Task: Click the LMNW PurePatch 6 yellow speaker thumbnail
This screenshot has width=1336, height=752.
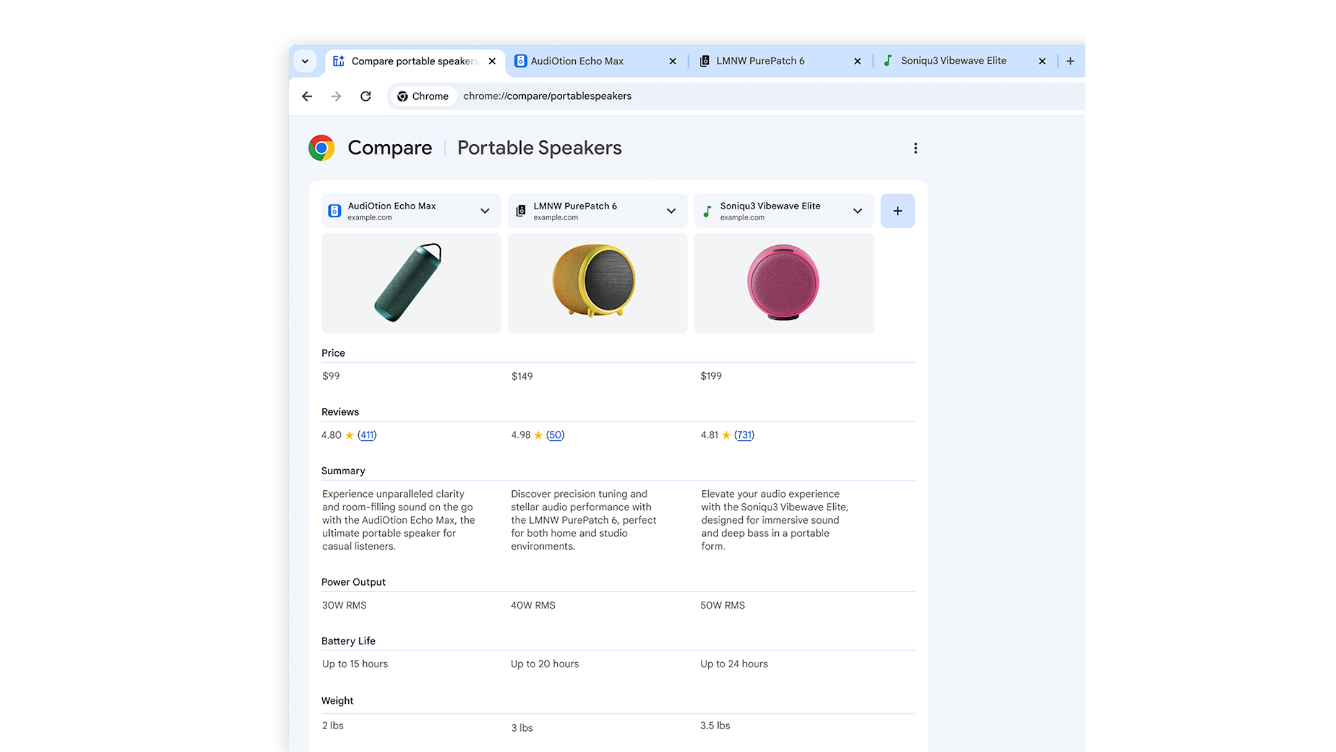Action: point(597,283)
